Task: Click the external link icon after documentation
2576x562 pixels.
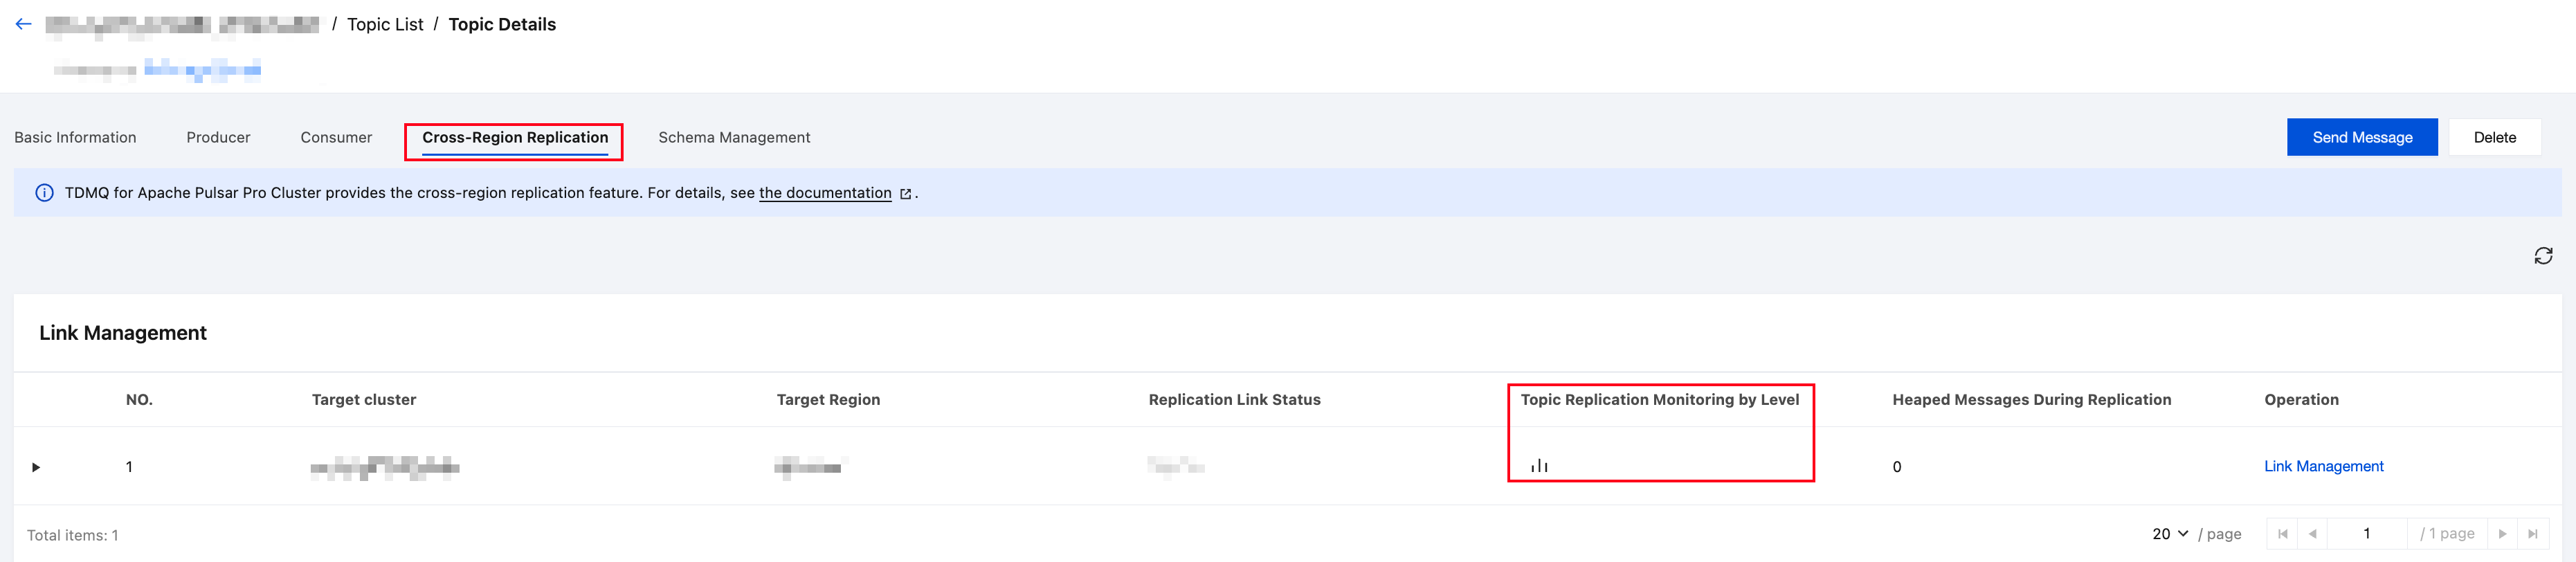Action: coord(905,194)
